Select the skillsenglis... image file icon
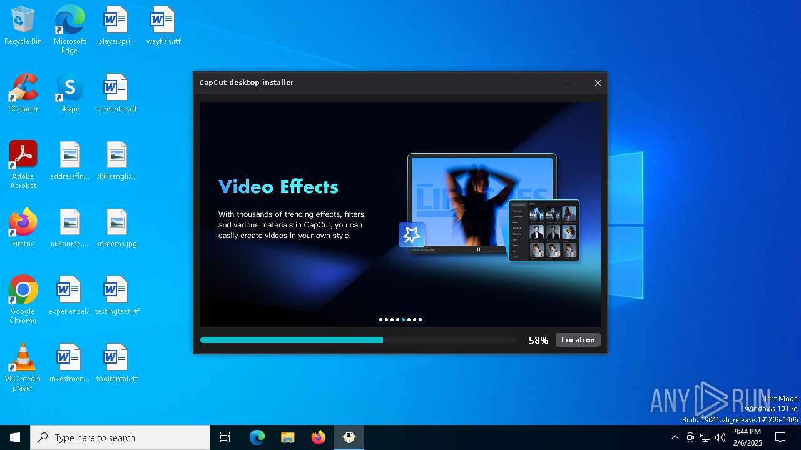The image size is (801, 450). 116,161
